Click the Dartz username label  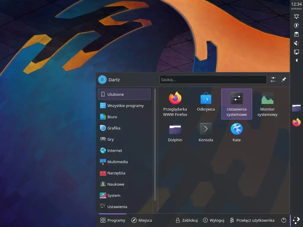114,80
